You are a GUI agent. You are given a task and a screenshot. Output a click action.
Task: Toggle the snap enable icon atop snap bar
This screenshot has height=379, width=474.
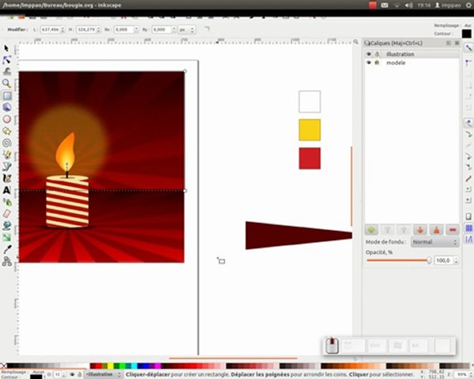(469, 48)
